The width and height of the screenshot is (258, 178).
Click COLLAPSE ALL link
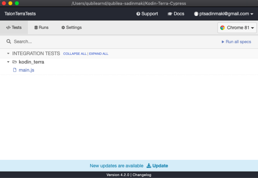click(75, 54)
